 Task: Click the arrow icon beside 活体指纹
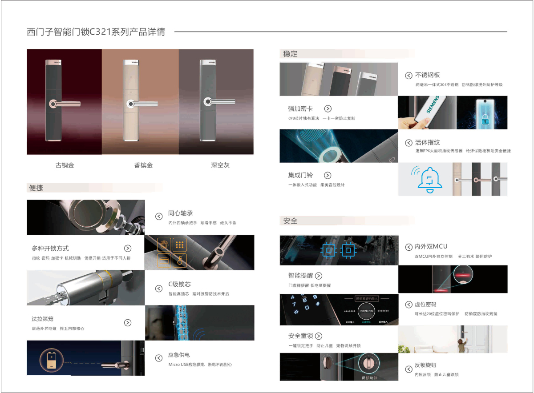[409, 143]
